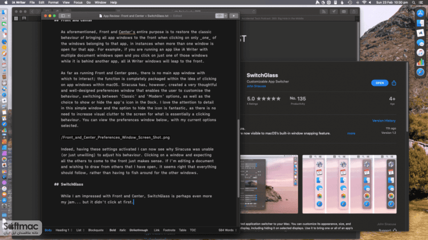Toggle Italic formatting in the bottom bar

122,230
